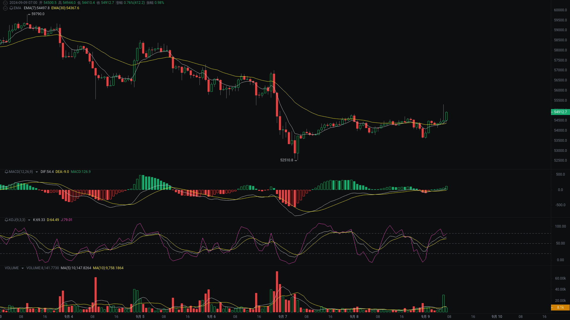Click the DIF:54.4 value in MACD panel
This screenshot has width=570, height=320.
47,172
